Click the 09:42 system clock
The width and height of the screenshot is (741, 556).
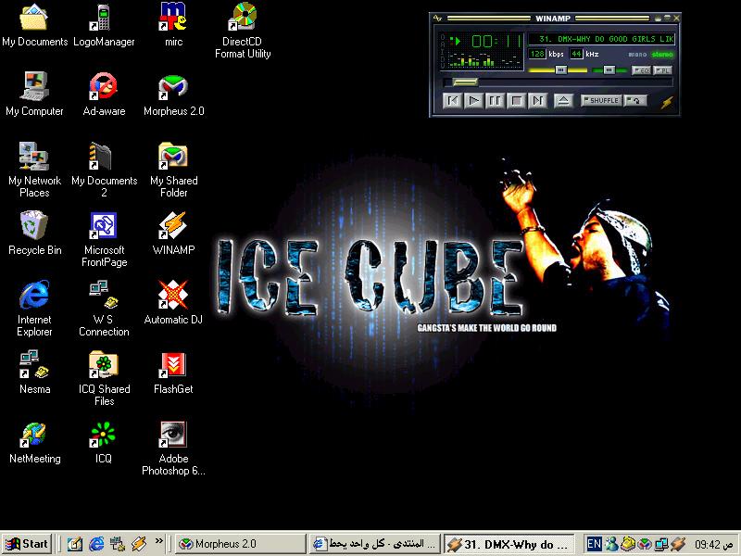point(713,545)
